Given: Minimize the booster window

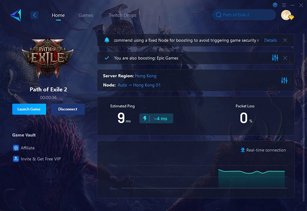Looking at the screenshot, I should [x=292, y=5].
